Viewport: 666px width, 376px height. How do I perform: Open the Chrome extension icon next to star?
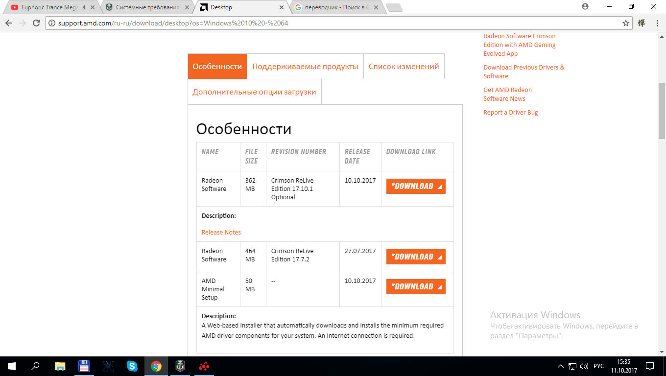pos(641,23)
